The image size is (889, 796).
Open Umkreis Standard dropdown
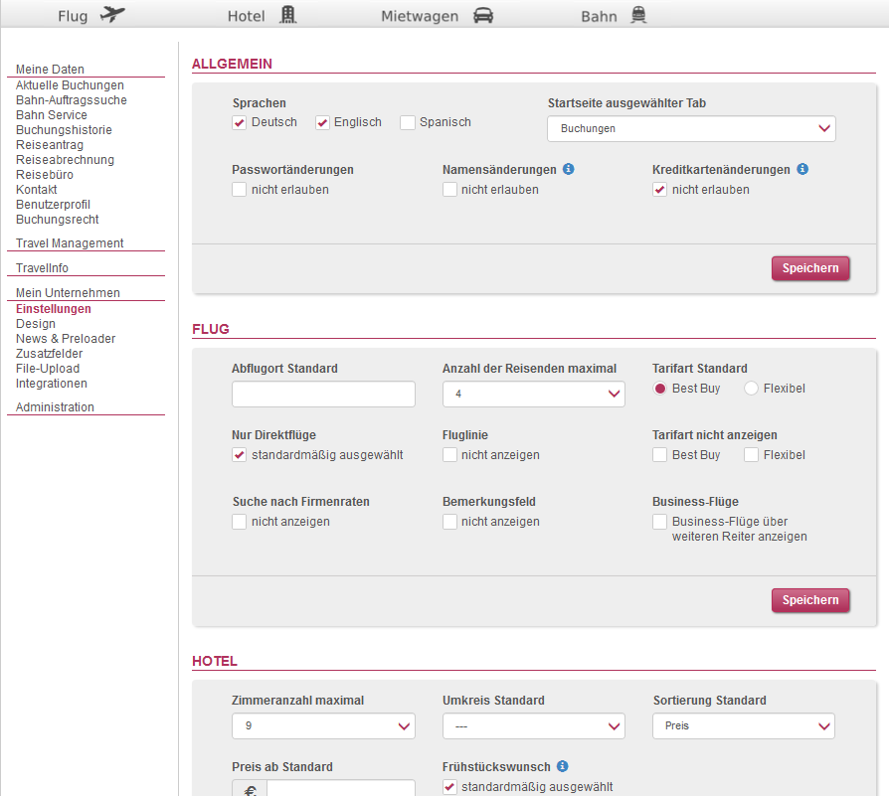(534, 725)
